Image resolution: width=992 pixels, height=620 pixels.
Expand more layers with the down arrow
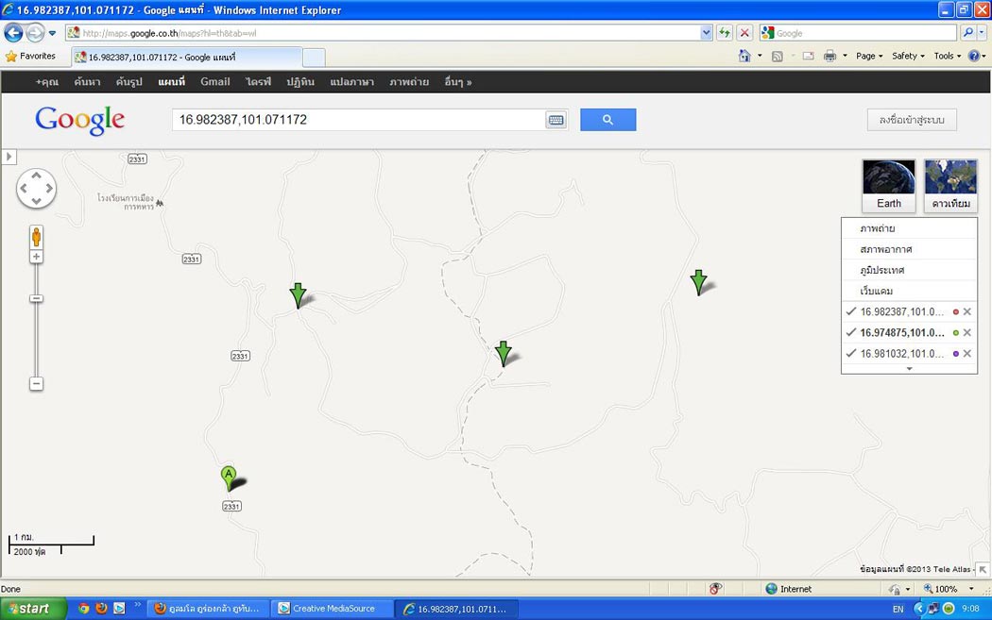click(909, 368)
